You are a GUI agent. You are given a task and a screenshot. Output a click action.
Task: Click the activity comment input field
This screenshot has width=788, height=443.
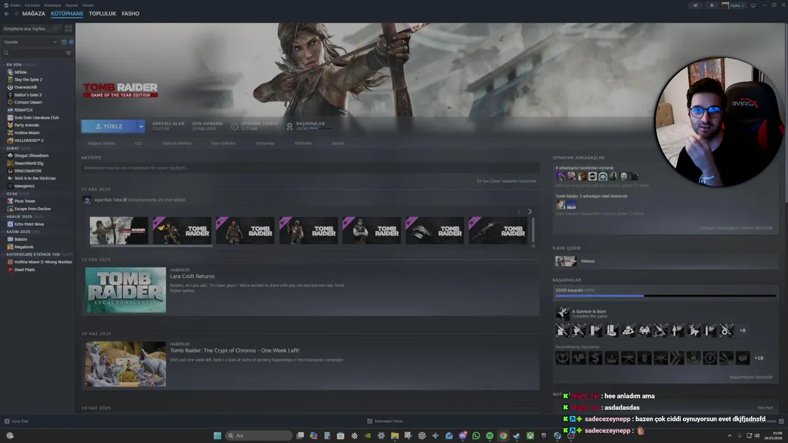pos(310,168)
